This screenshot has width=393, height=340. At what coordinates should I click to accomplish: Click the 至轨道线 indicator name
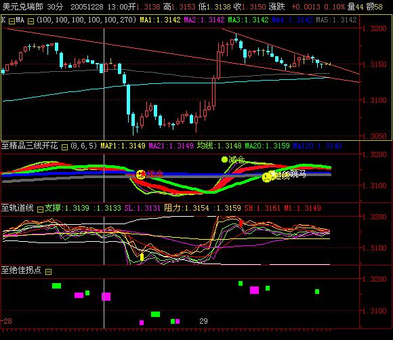[x=18, y=208]
